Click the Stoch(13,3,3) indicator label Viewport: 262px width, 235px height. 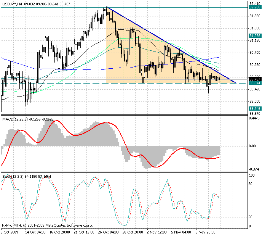tap(13, 176)
